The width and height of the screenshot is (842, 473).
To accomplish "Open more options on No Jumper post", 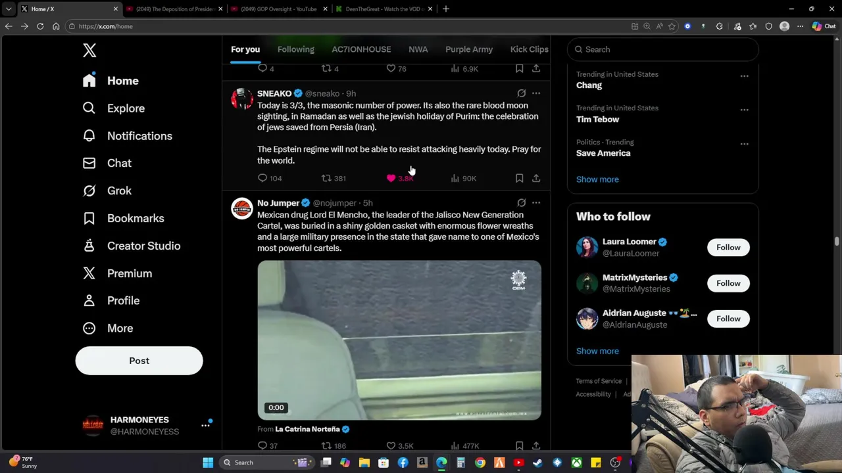I will click(536, 203).
